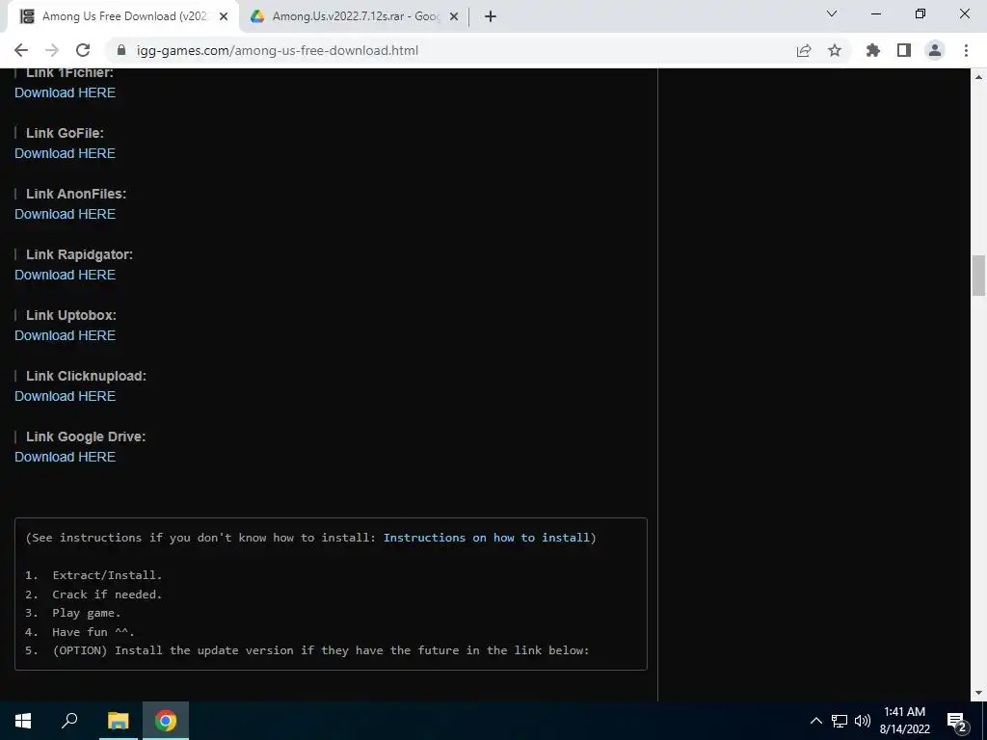Open File Explorer from the taskbar
Viewport: 987px width, 740px height.
coord(118,721)
